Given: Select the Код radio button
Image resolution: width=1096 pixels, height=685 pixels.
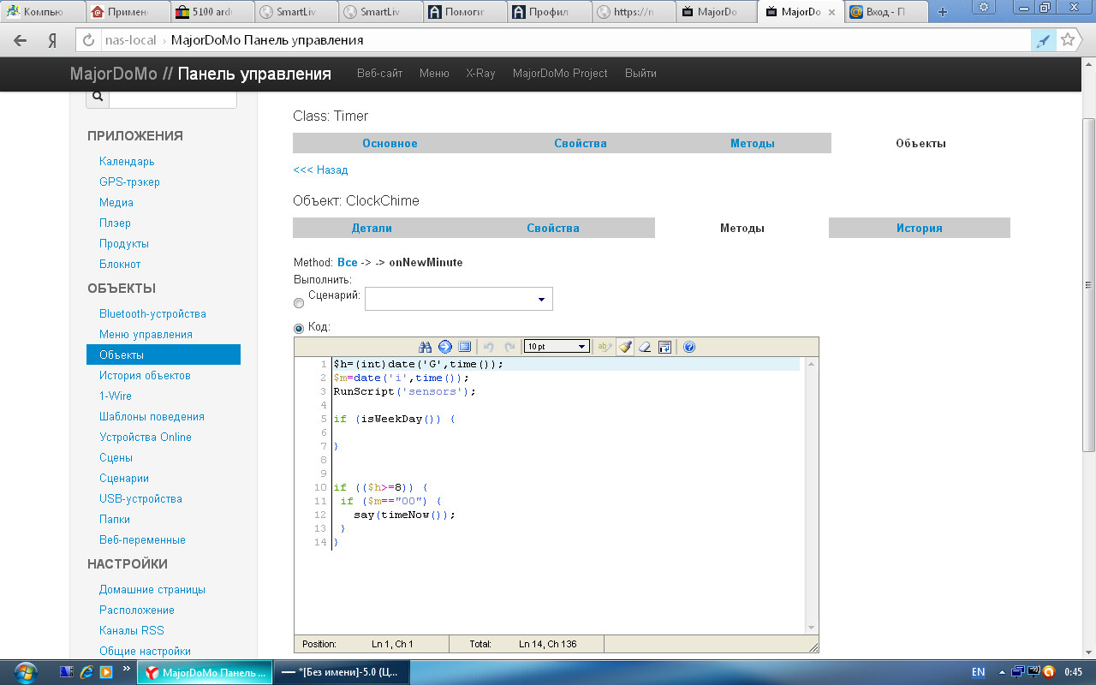Looking at the screenshot, I should (299, 328).
